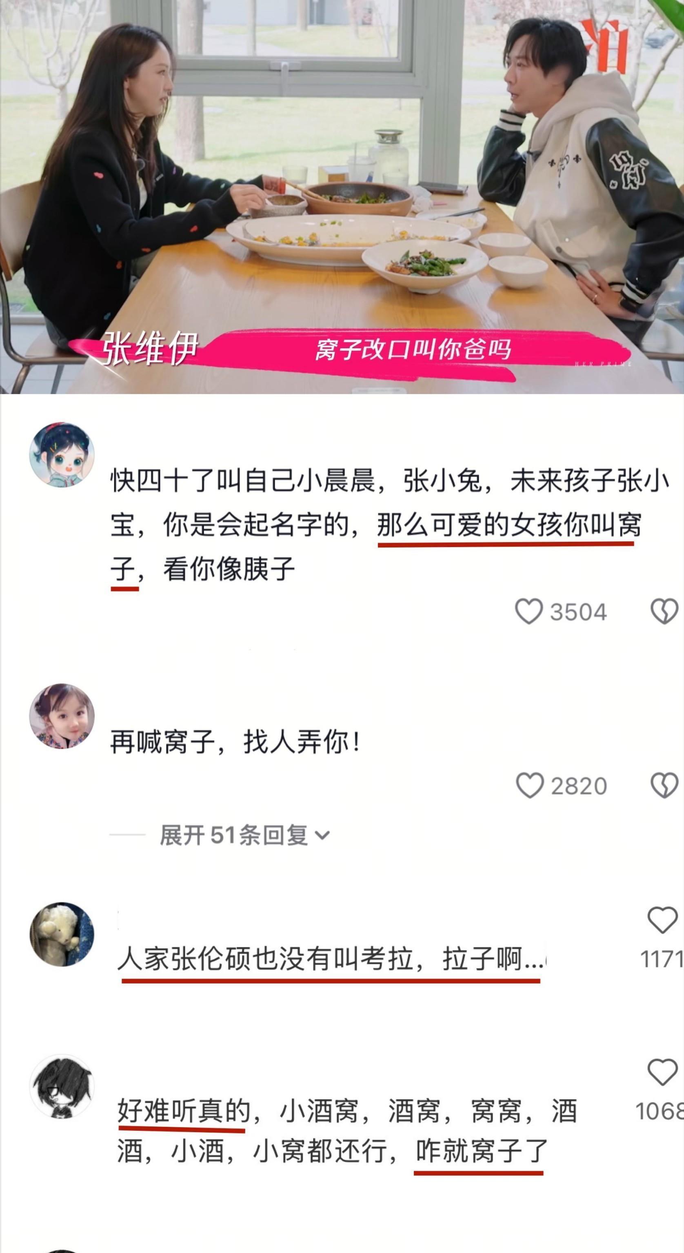Open the video screenshot at the top
The image size is (684, 1253).
[342, 196]
